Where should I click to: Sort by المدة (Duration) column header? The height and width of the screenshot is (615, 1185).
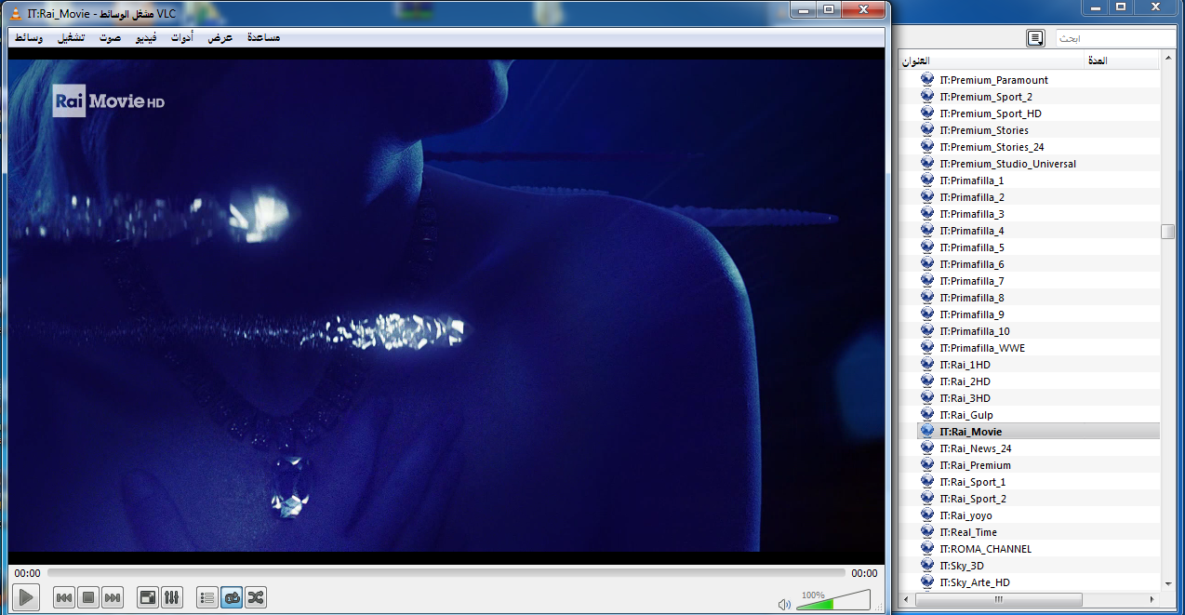click(1123, 60)
